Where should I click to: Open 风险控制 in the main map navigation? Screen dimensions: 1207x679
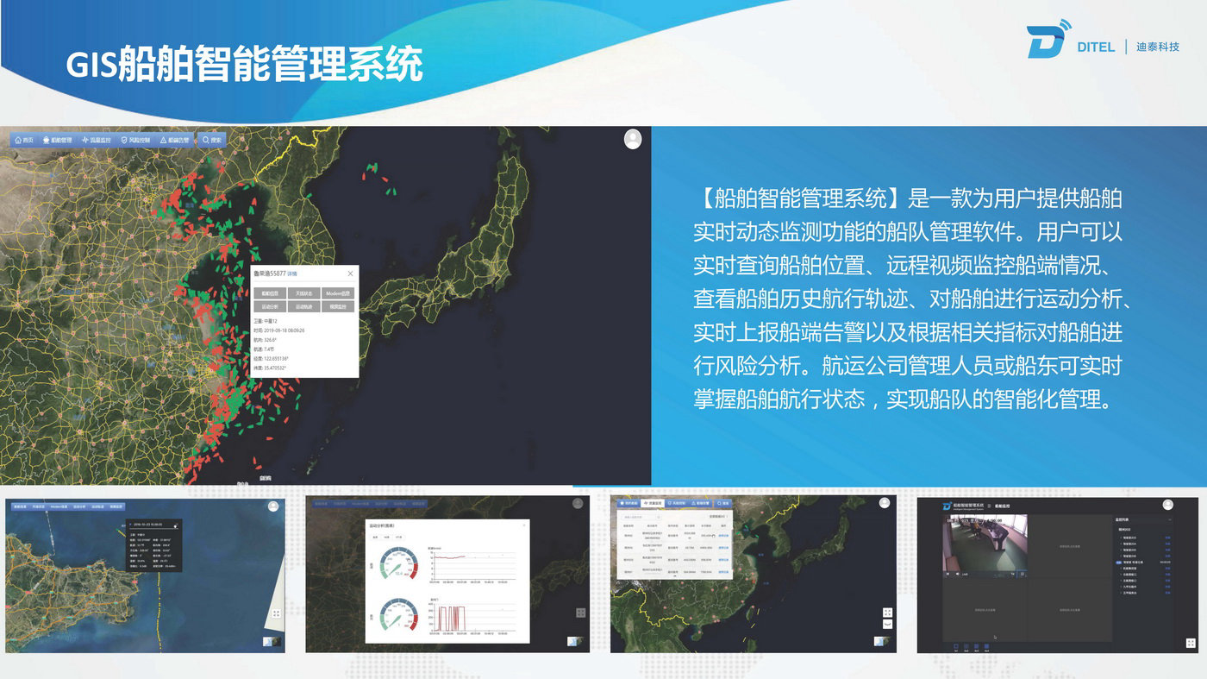pos(135,140)
